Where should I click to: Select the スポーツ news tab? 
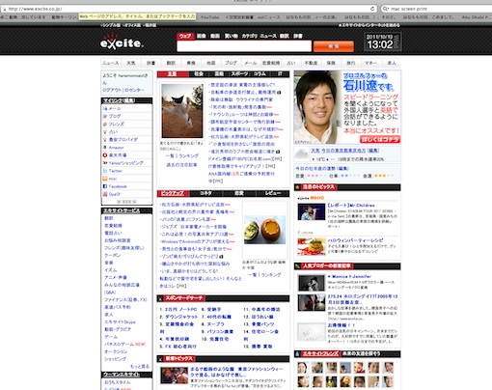tap(239, 74)
